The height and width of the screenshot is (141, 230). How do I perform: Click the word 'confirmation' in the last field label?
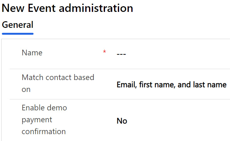44,132
